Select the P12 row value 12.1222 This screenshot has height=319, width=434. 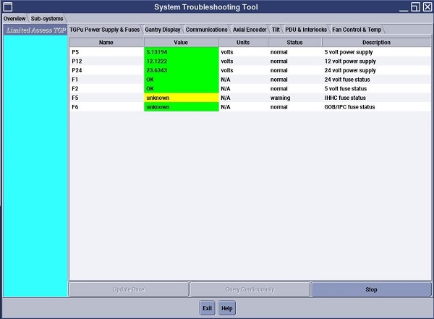(181, 61)
